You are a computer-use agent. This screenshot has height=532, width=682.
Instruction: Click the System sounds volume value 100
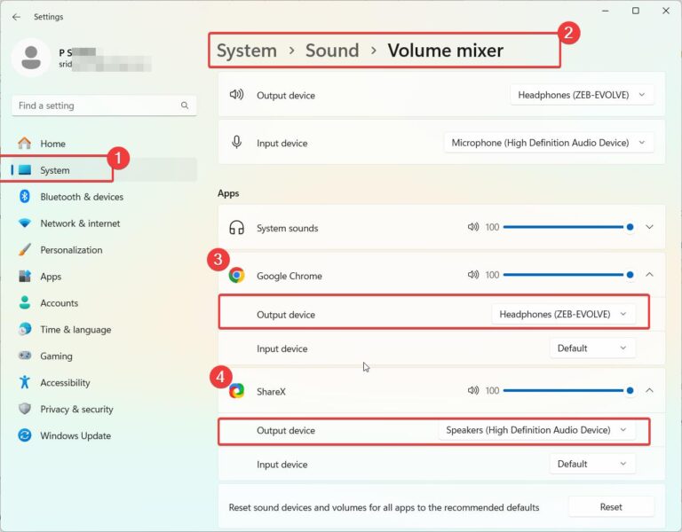coord(492,227)
